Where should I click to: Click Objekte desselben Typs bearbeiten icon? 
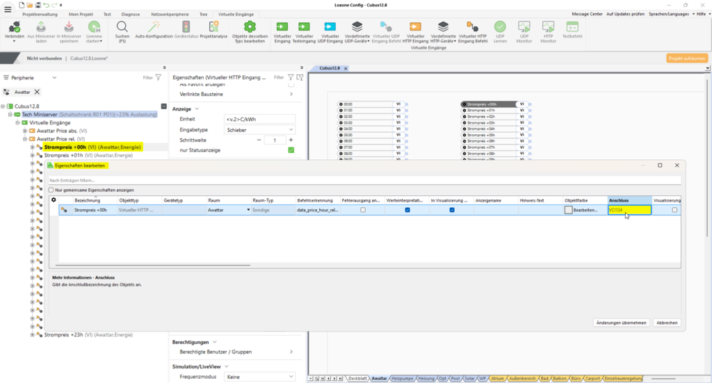(x=248, y=26)
